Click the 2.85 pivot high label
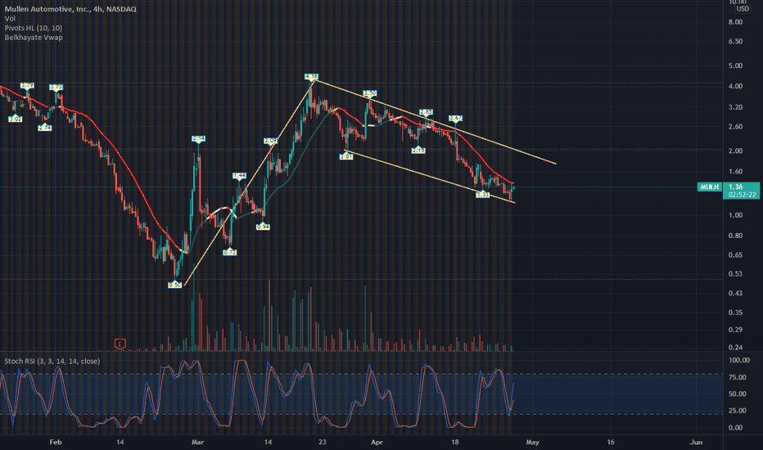The height and width of the screenshot is (450, 763). 426,112
